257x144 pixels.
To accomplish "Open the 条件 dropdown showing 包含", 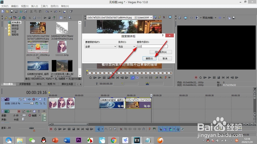I will 126,46.
